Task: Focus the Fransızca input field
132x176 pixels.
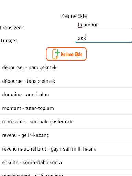Action: 103,25
